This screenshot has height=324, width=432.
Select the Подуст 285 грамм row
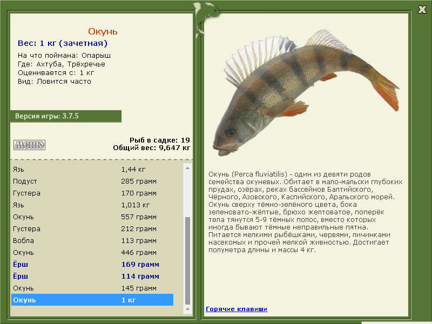click(x=92, y=181)
